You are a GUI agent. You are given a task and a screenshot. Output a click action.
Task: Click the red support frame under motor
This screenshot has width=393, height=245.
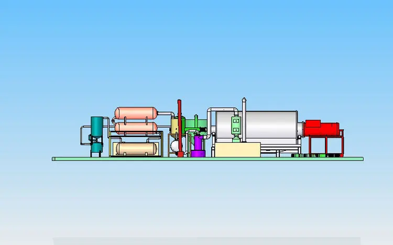325,144
